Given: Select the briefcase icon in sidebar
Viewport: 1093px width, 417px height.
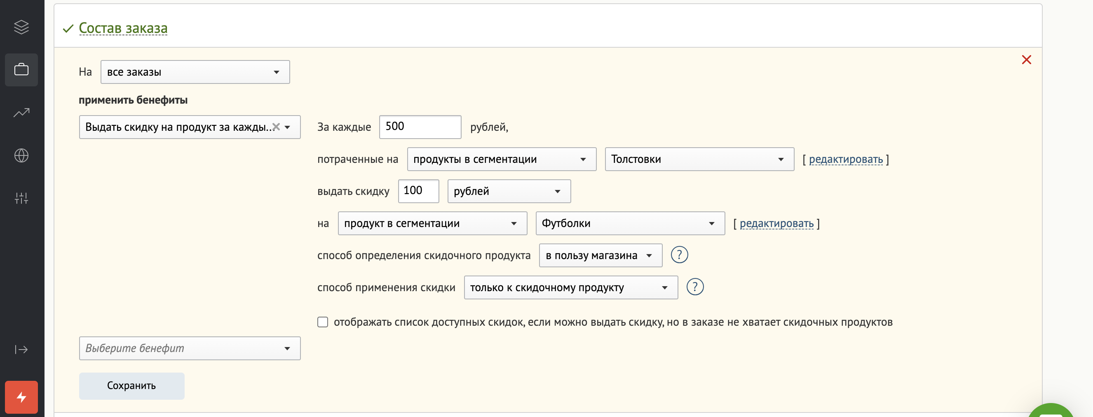Looking at the screenshot, I should (x=21, y=70).
